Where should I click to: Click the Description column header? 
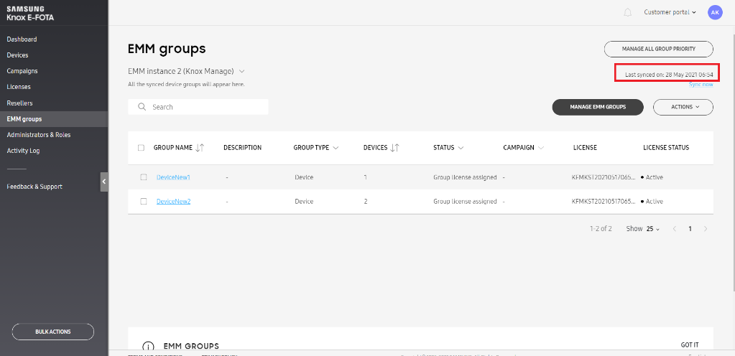click(242, 148)
